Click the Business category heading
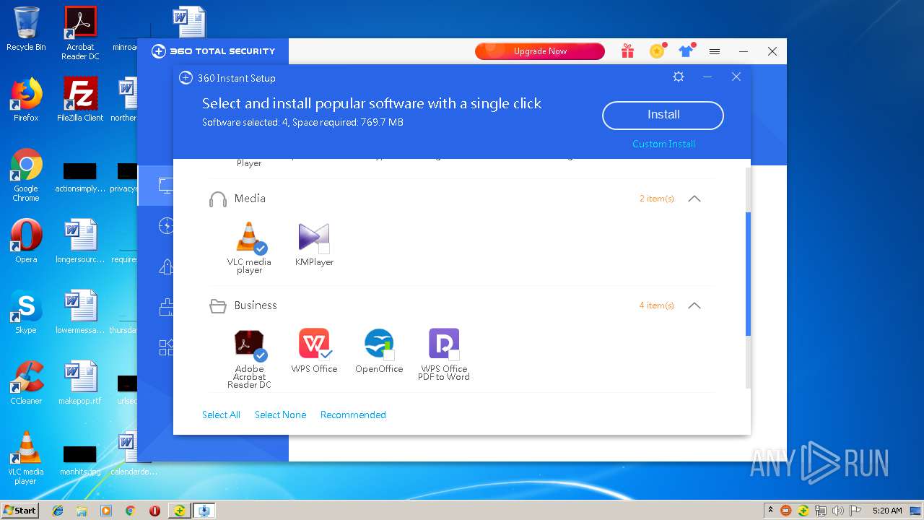924x520 pixels. tap(256, 305)
